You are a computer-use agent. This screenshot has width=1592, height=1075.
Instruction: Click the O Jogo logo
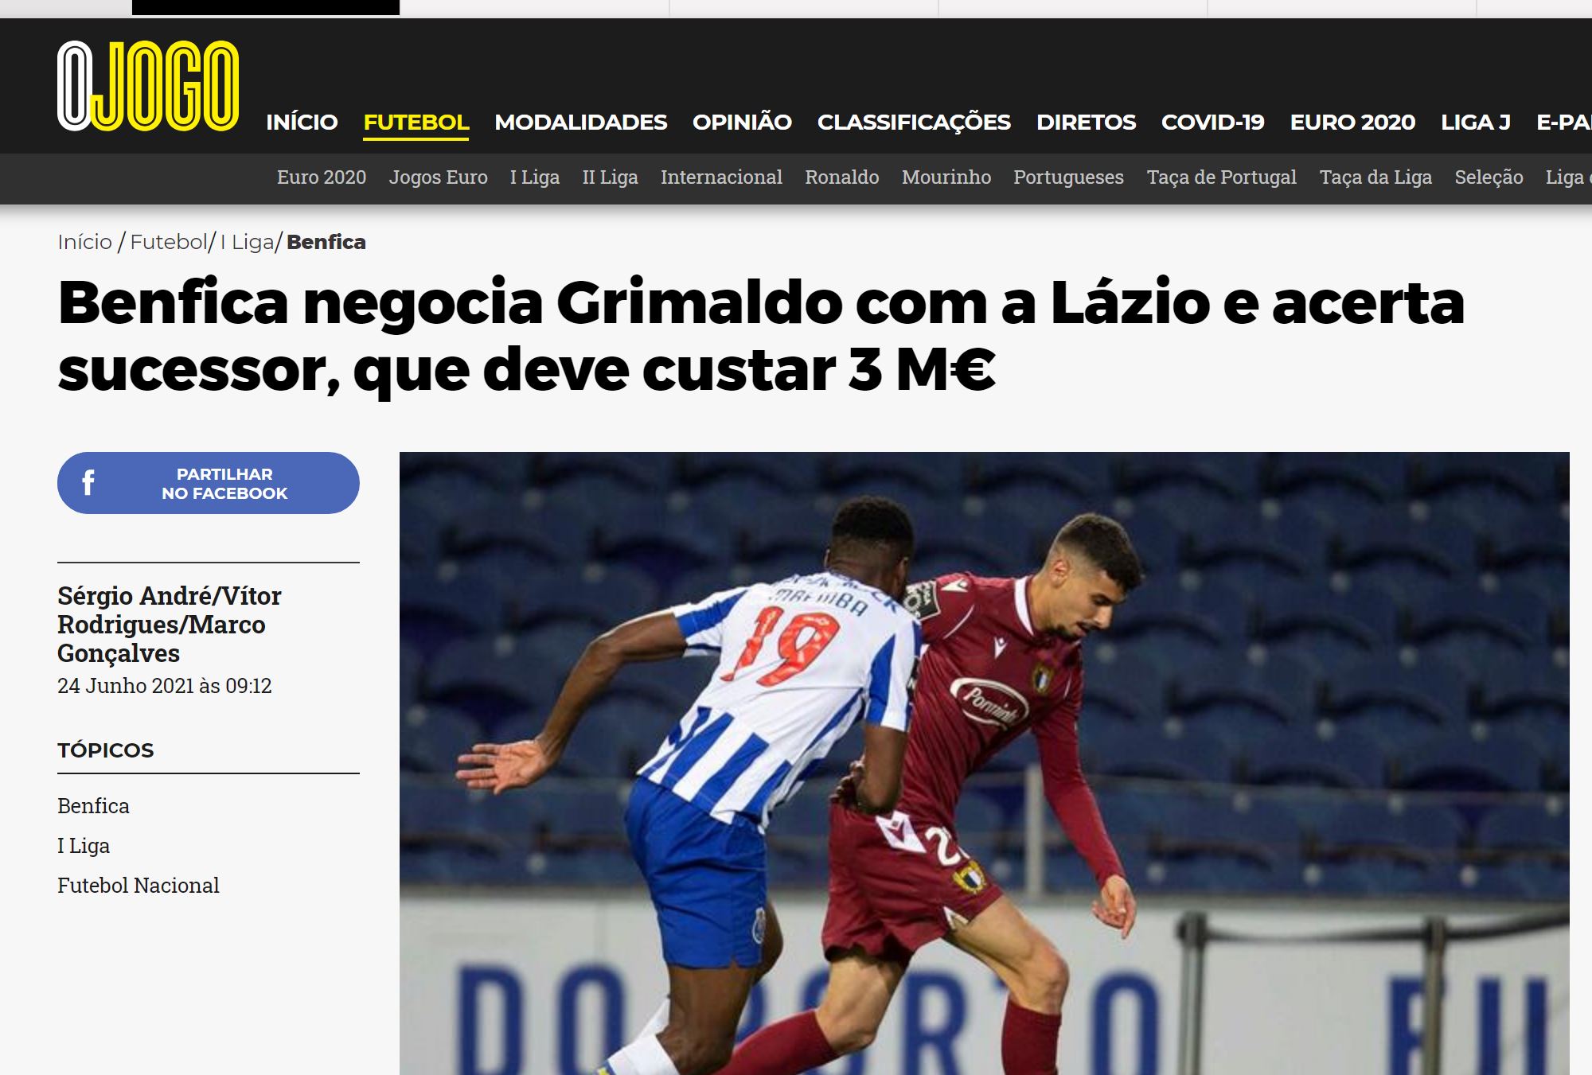tap(148, 86)
